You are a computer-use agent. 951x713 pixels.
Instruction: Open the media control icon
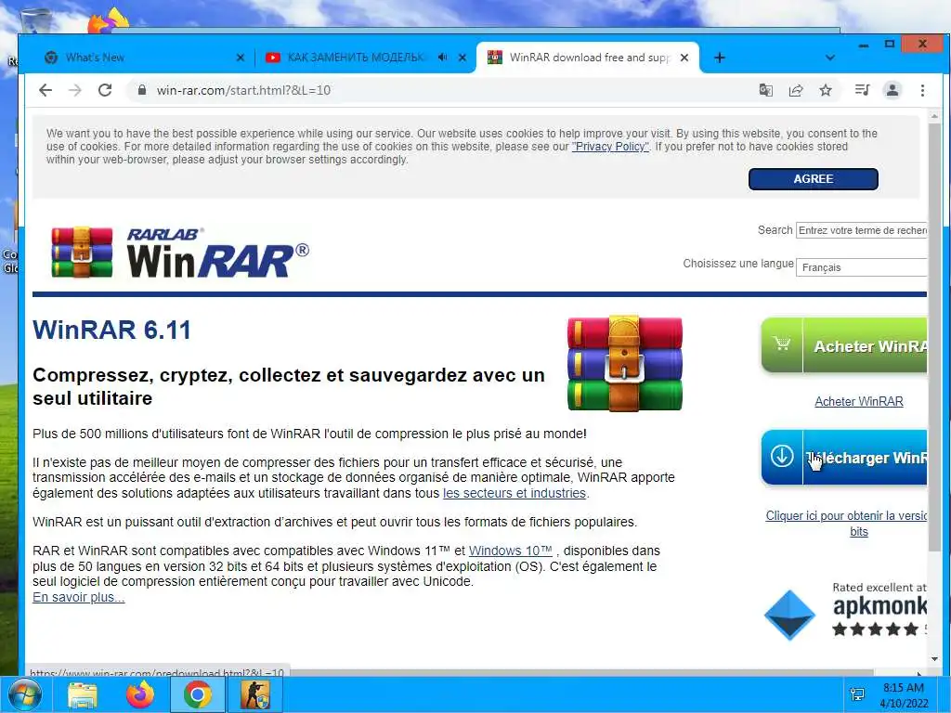pyautogui.click(x=862, y=90)
